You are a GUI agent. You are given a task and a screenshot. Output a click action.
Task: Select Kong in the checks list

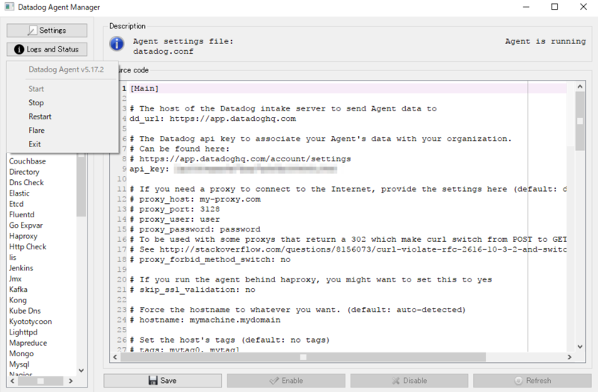[17, 300]
